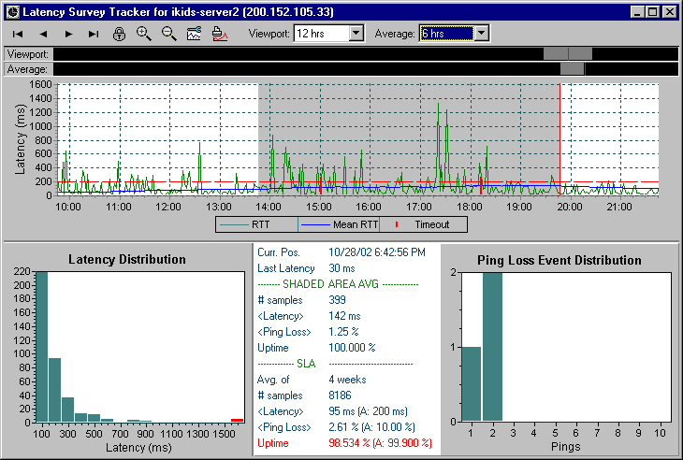The height and width of the screenshot is (460, 683).
Task: Open the Viewport dropdown arrow
Action: point(356,34)
